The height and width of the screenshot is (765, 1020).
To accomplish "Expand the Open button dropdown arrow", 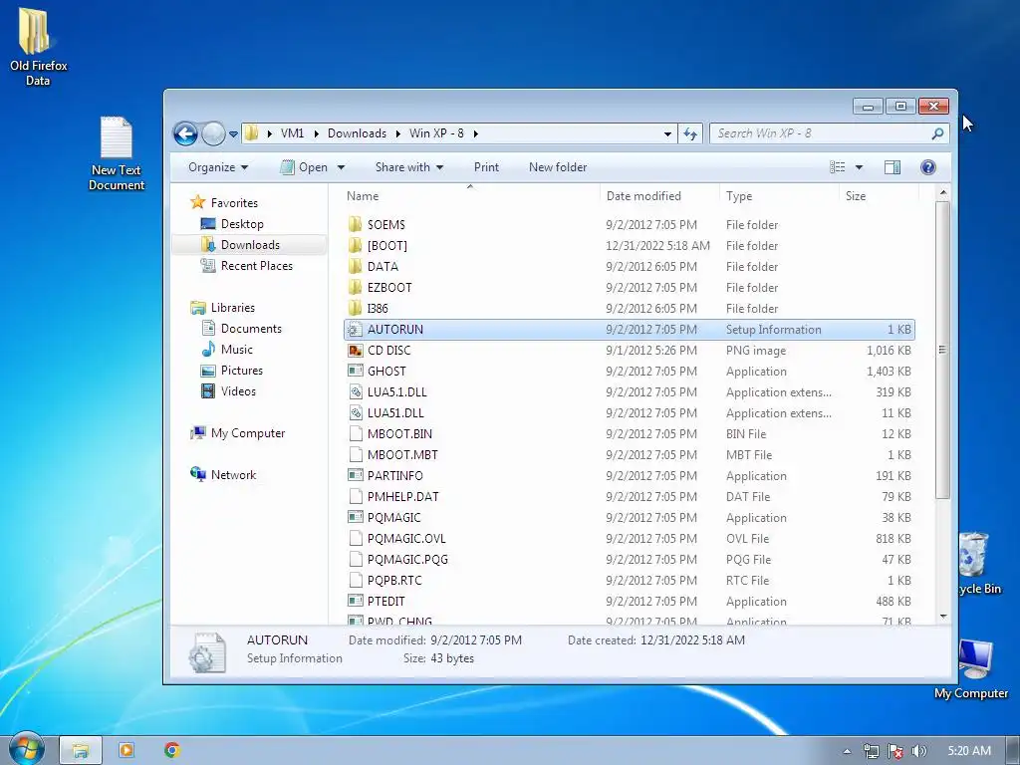I will [341, 167].
